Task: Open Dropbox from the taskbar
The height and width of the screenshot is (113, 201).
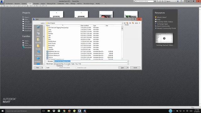Action: (x=54, y=111)
